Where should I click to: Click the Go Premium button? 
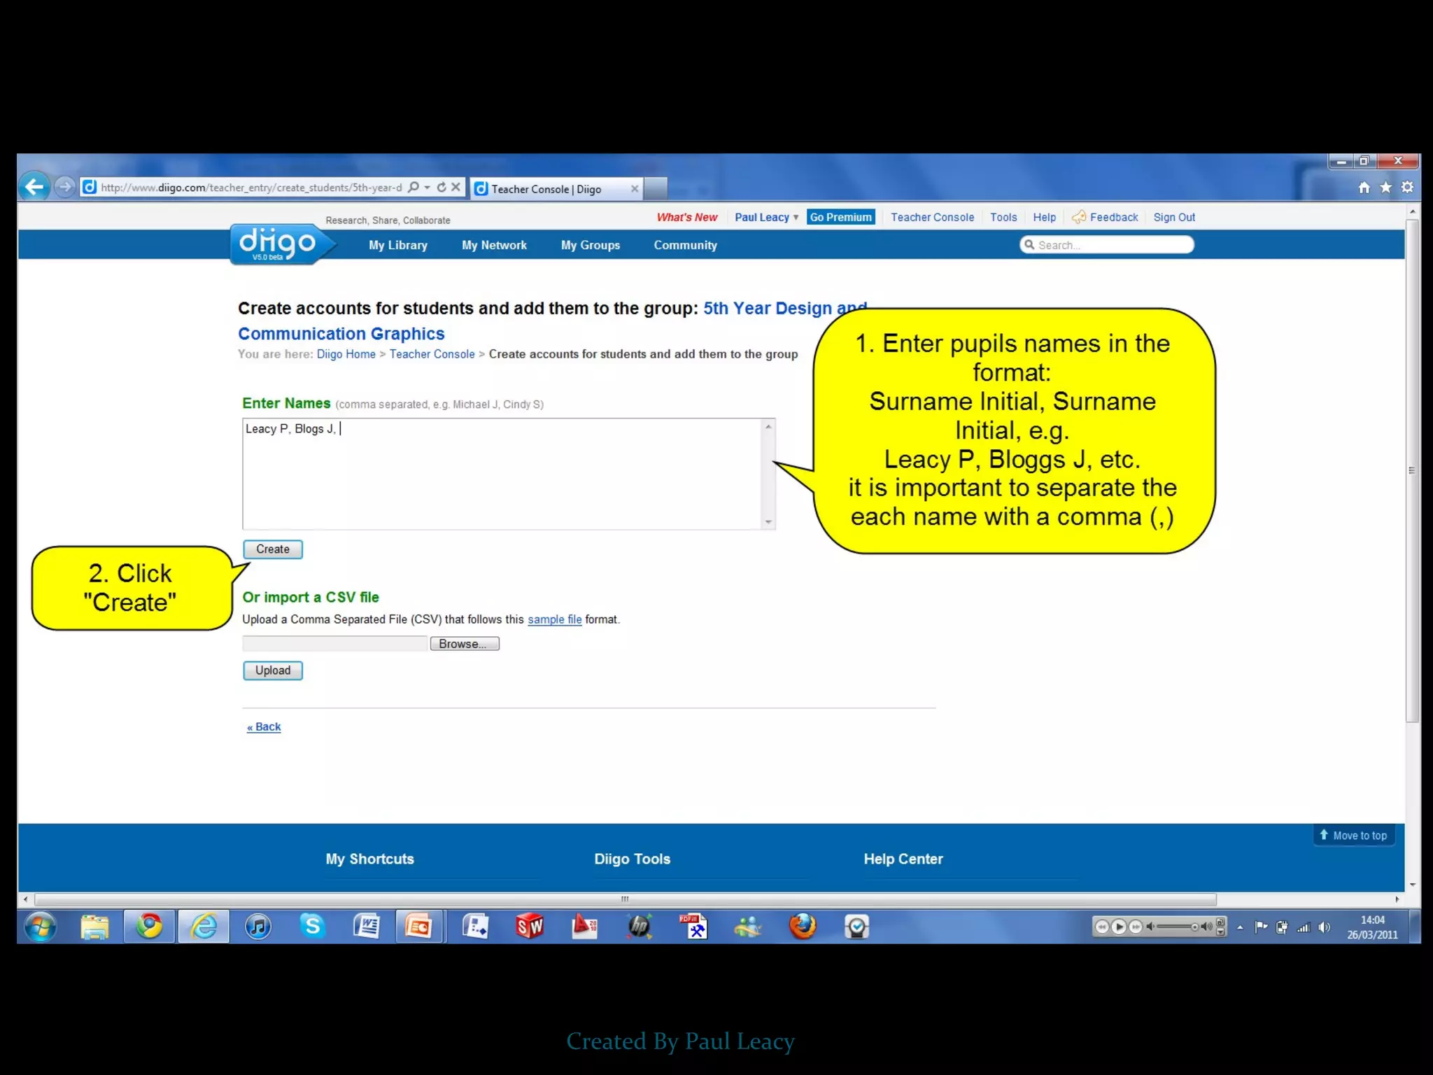coord(840,217)
